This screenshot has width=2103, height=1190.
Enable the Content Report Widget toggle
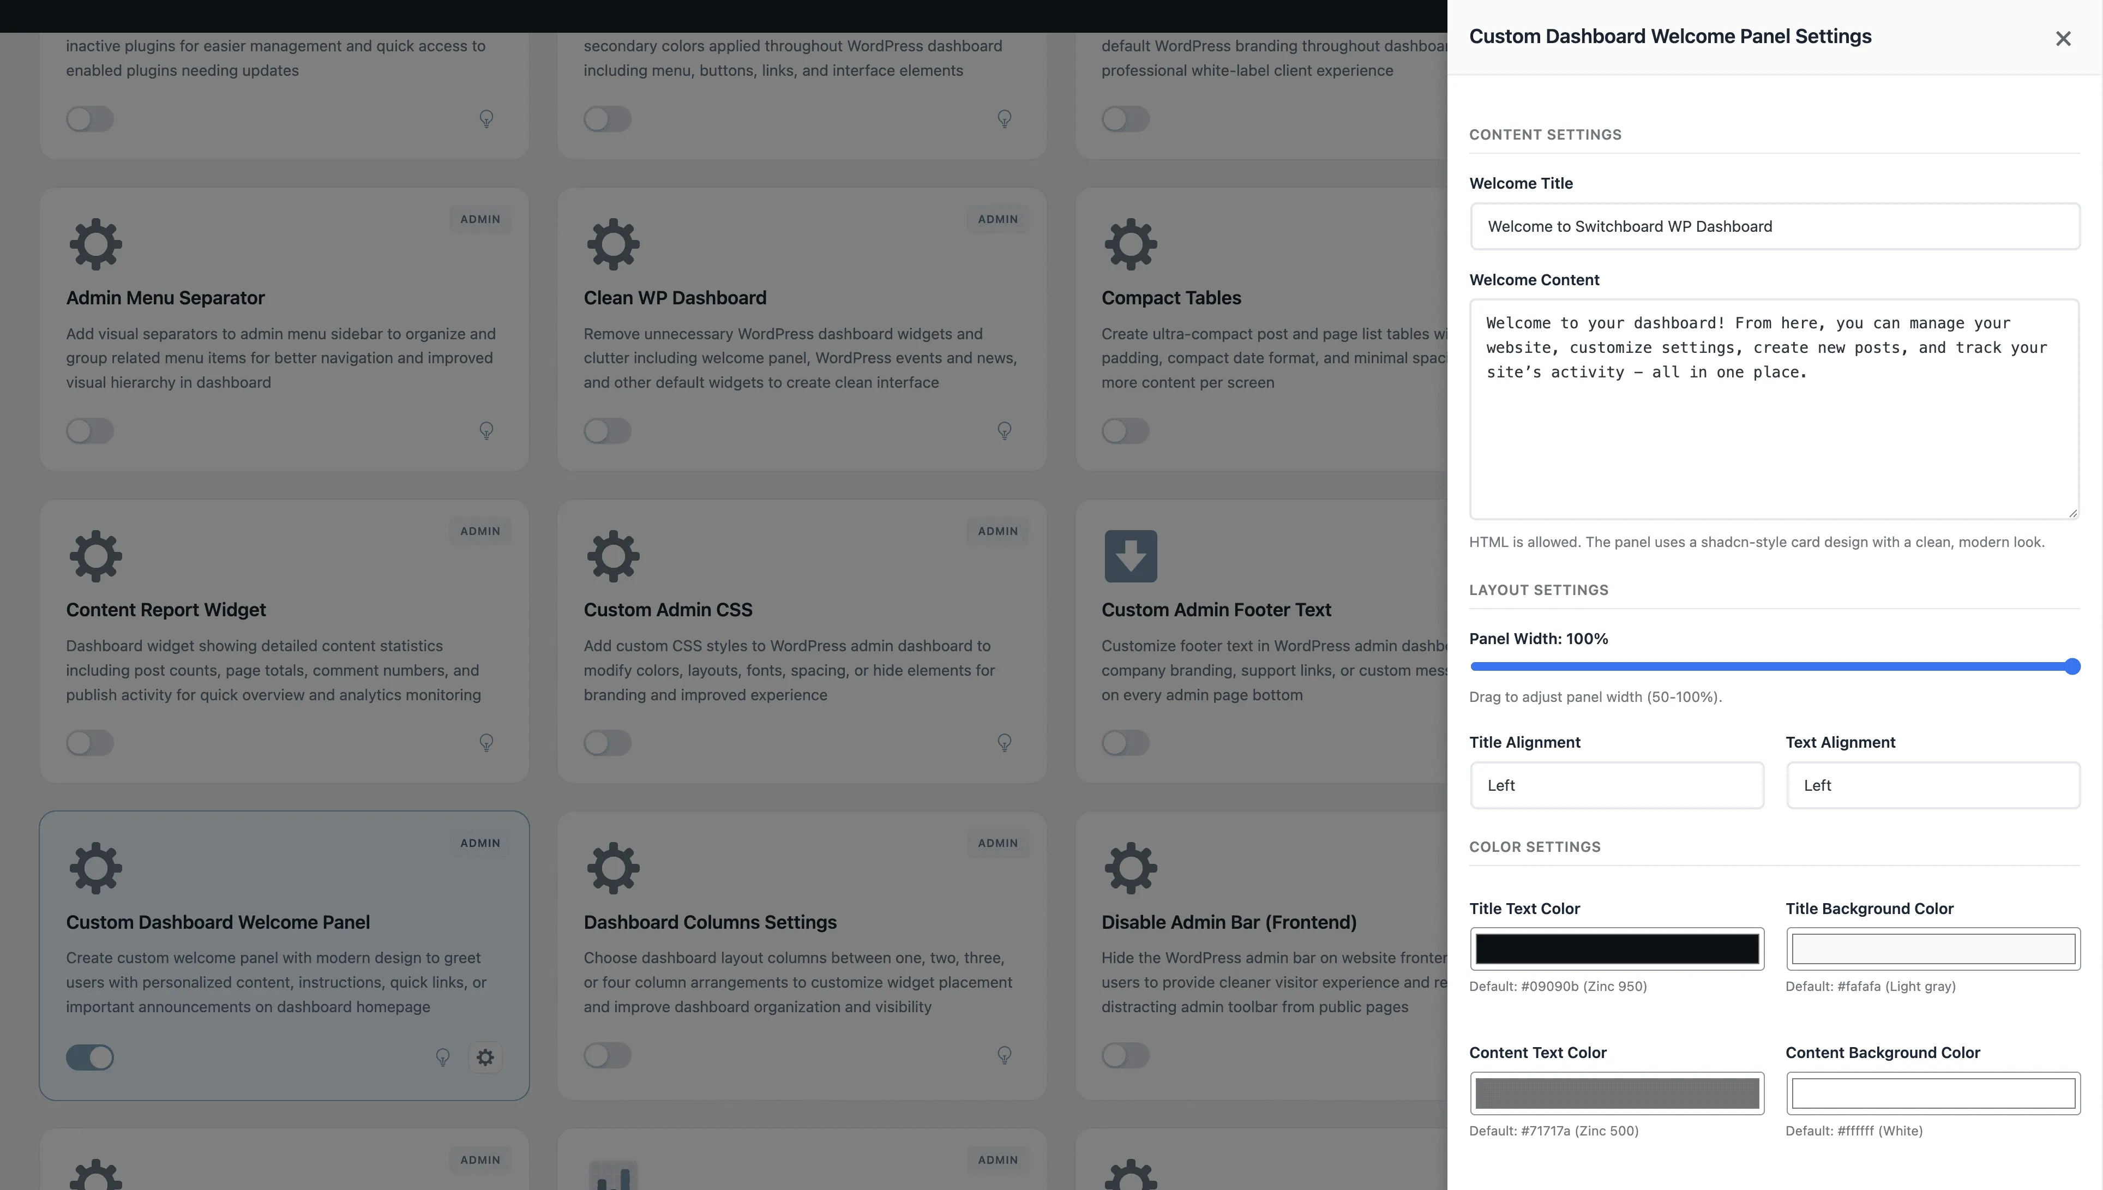tap(90, 742)
